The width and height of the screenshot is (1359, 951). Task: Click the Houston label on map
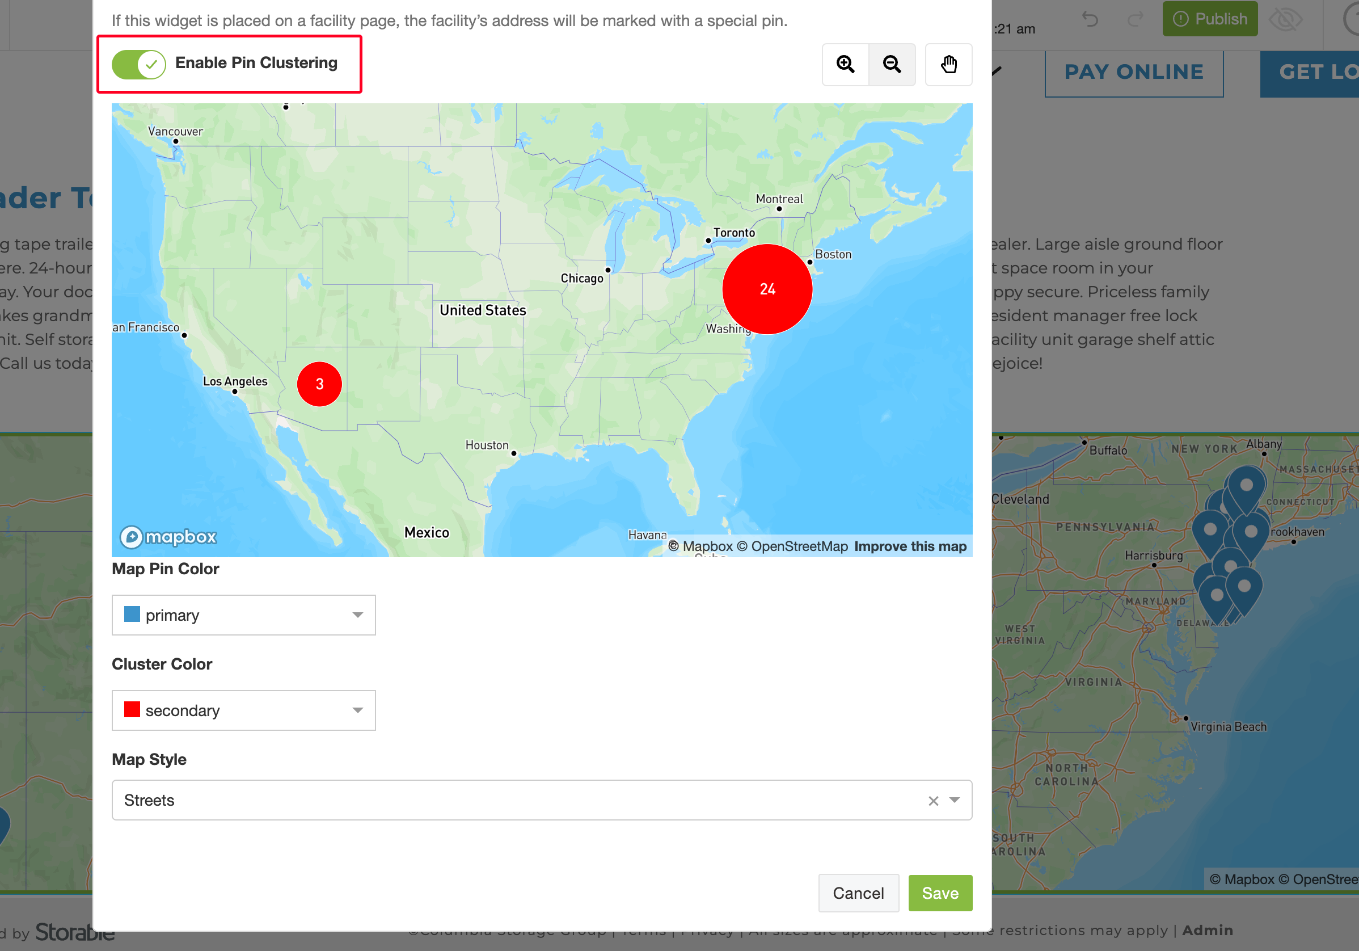pyautogui.click(x=487, y=445)
